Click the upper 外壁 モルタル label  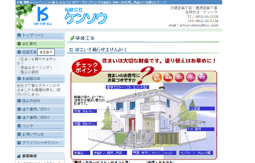pyautogui.click(x=85, y=111)
